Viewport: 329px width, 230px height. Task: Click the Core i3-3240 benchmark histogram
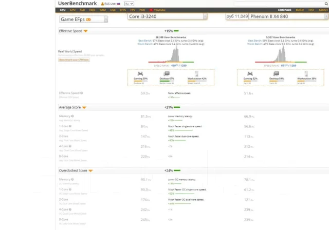(171, 54)
